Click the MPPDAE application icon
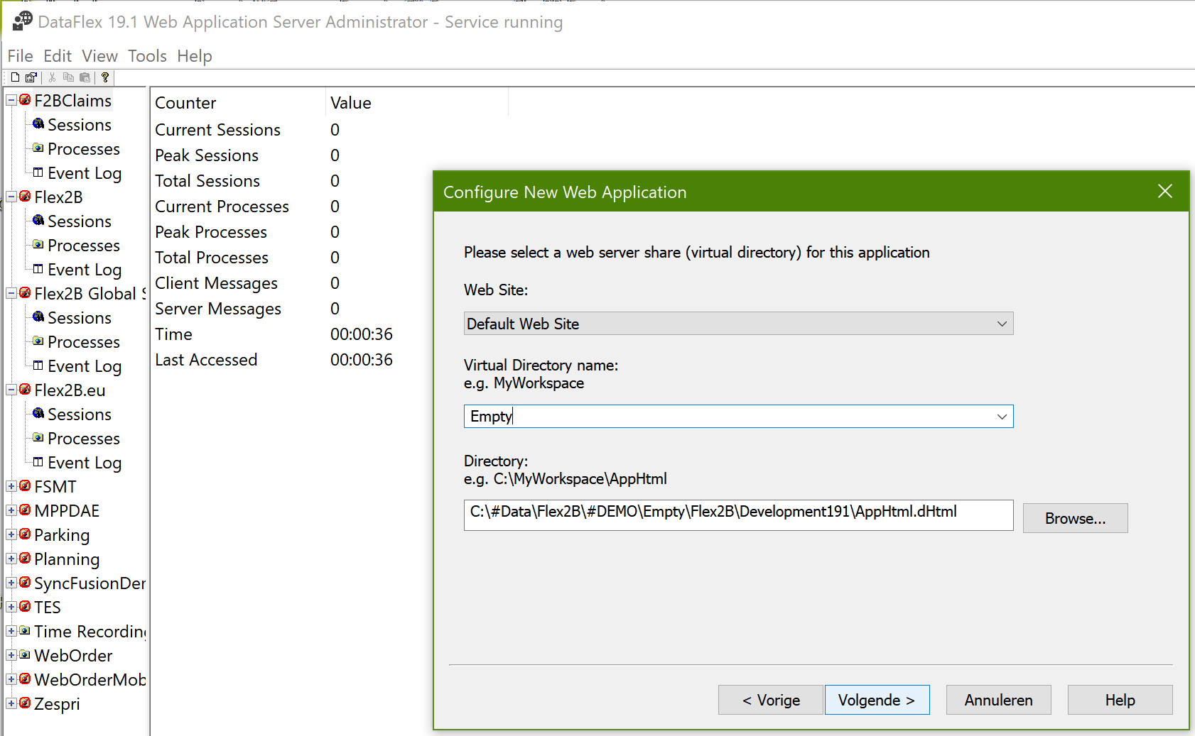Screen dimensions: 1195x736 coord(25,510)
